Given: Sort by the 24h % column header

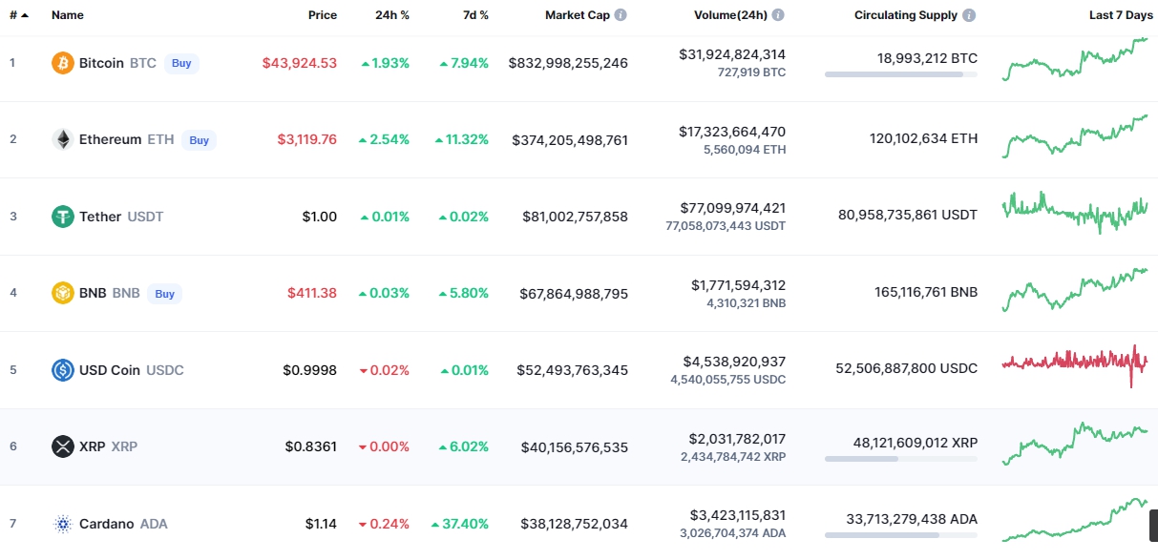Looking at the screenshot, I should click(x=392, y=15).
